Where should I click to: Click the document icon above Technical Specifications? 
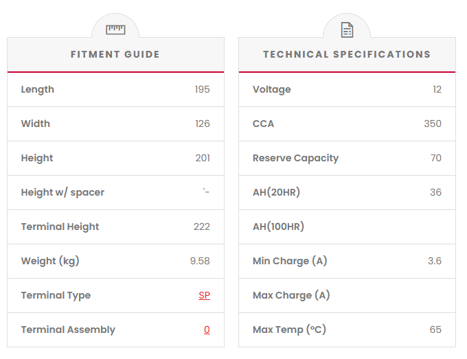point(347,30)
